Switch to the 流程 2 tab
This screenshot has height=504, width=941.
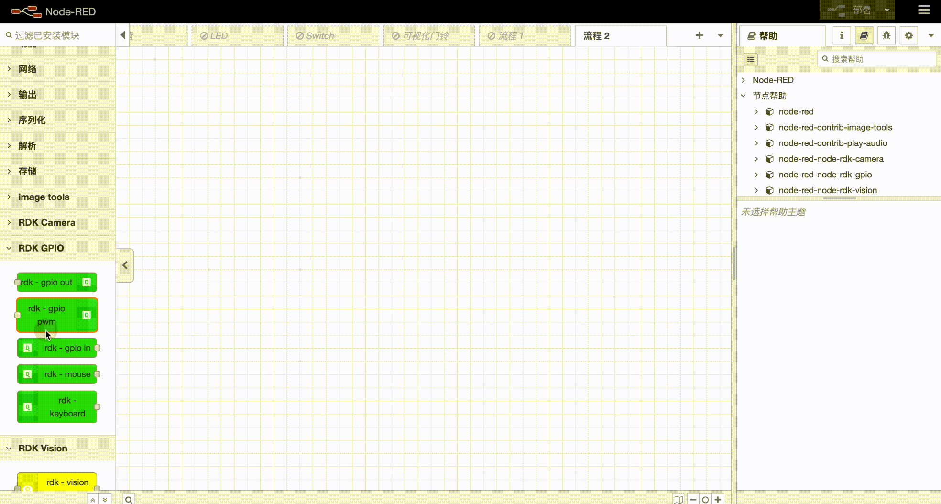pyautogui.click(x=620, y=36)
